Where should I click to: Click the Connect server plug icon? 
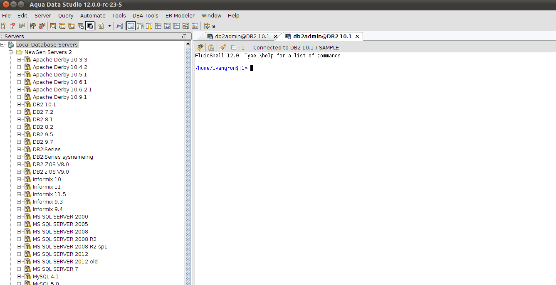[33, 26]
